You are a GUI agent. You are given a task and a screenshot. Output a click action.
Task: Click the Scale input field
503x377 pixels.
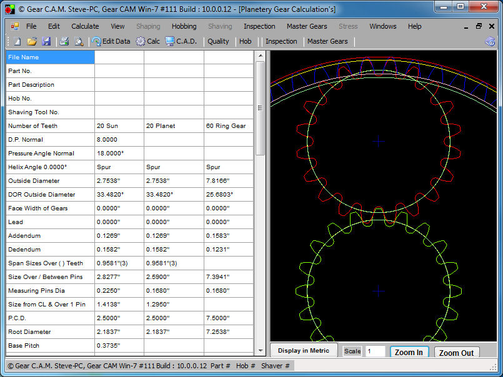pyautogui.click(x=375, y=351)
